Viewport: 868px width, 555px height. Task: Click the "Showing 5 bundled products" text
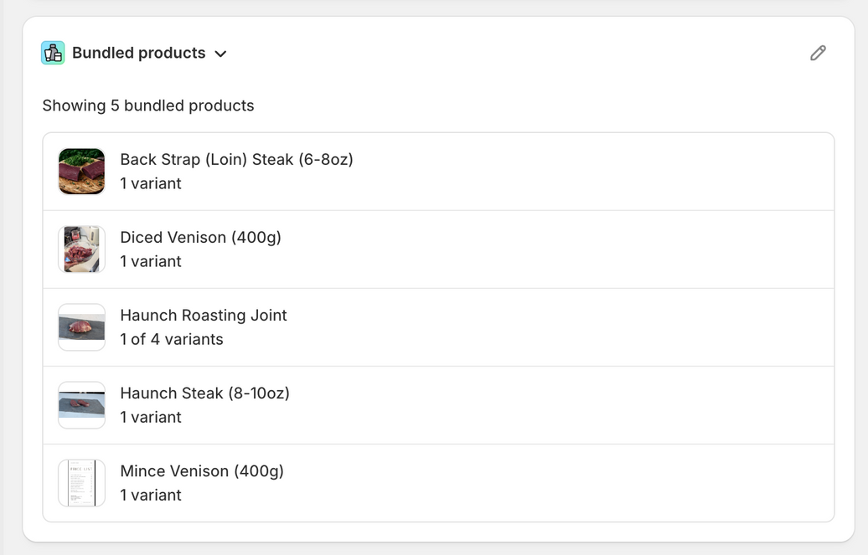[148, 105]
